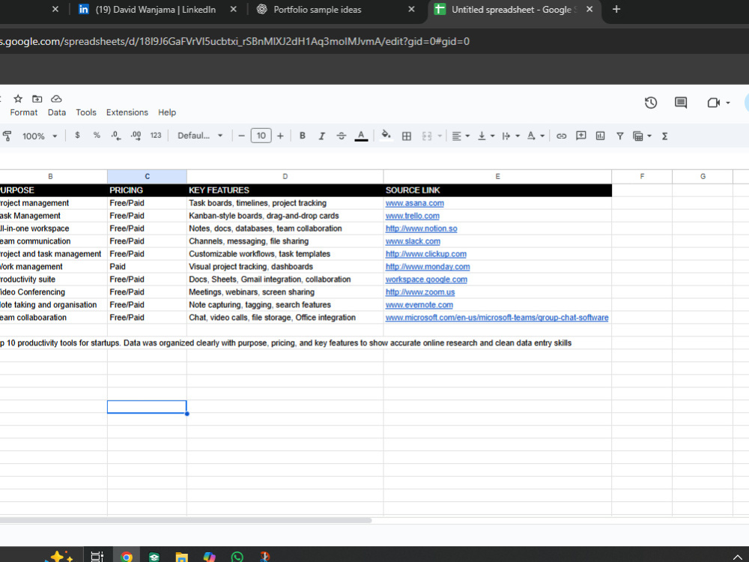Screen dimensions: 749x562
Task: Open Chrome from the taskbar
Action: [127, 557]
